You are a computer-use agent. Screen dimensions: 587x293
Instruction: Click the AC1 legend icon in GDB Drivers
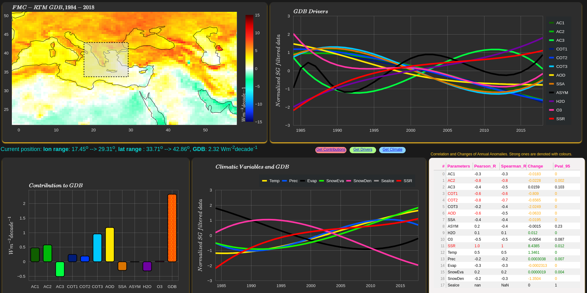pyautogui.click(x=551, y=23)
